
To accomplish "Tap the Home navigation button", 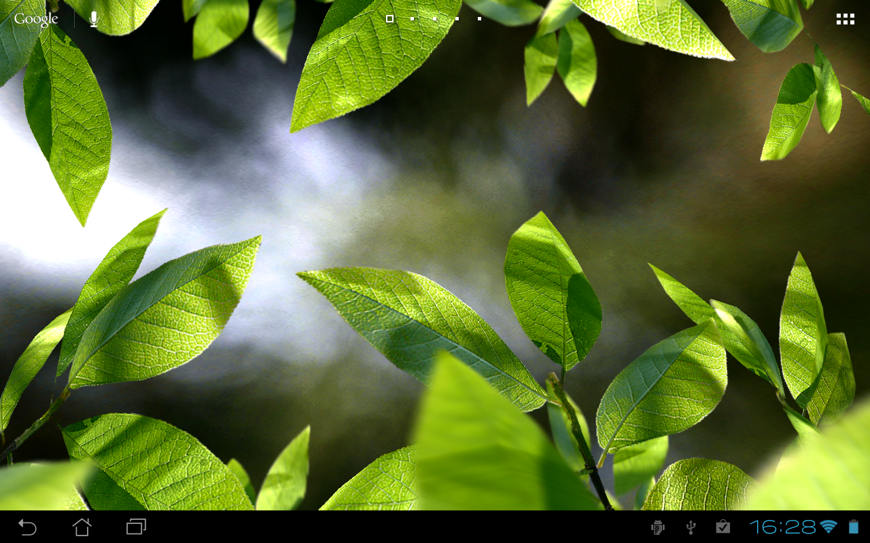I will [82, 527].
